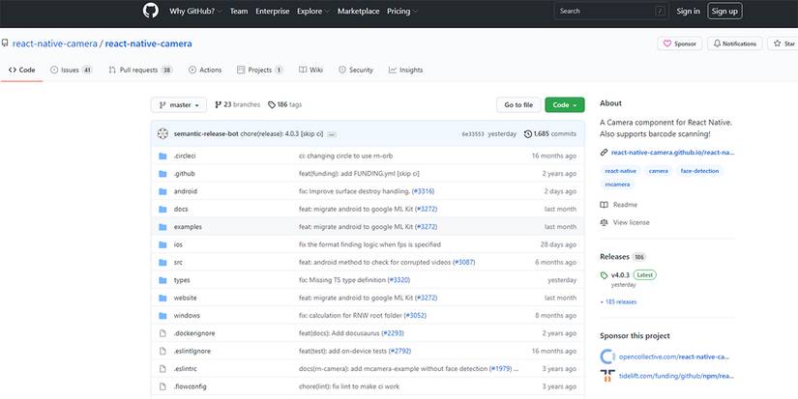Select the face-detection topic tag

[x=699, y=171]
